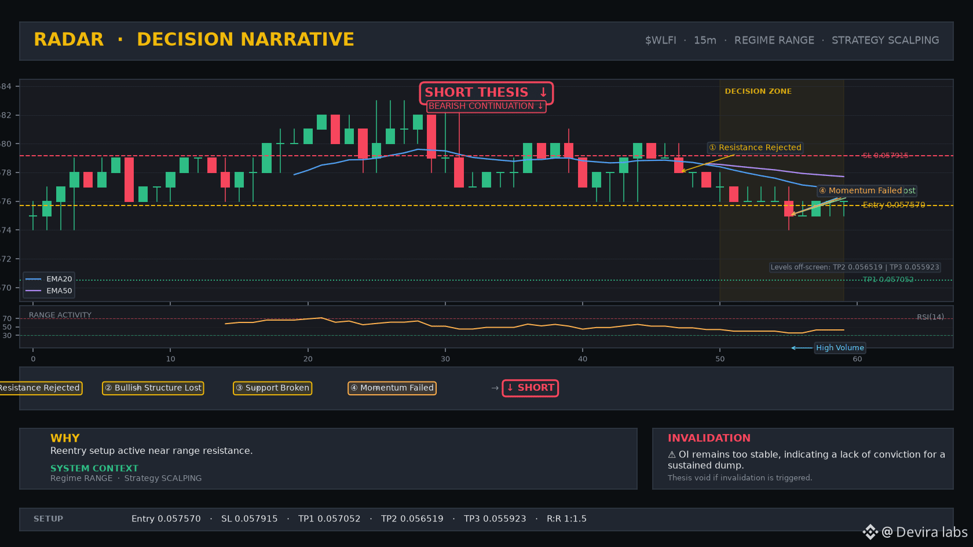
Task: Select the Bullish Structure Lost step chip
Action: (x=153, y=388)
